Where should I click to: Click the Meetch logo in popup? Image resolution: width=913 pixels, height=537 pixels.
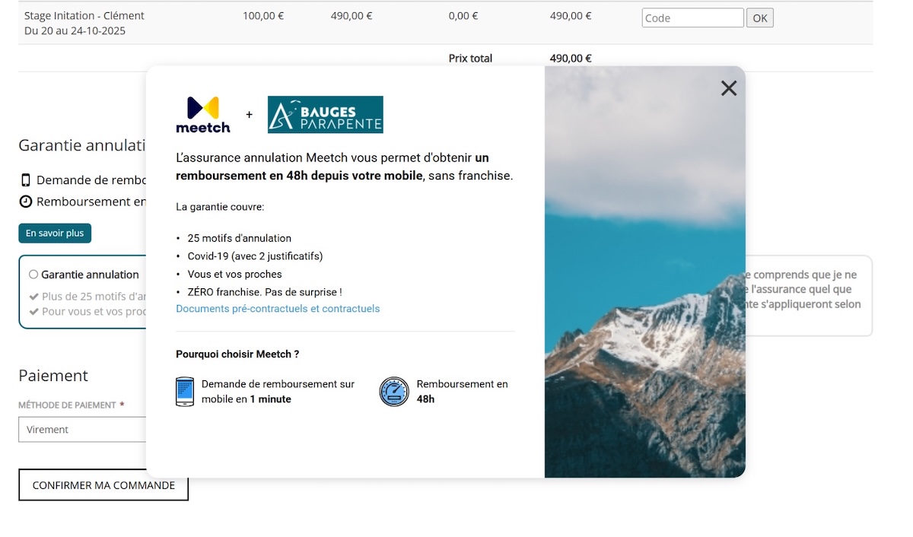(x=202, y=115)
